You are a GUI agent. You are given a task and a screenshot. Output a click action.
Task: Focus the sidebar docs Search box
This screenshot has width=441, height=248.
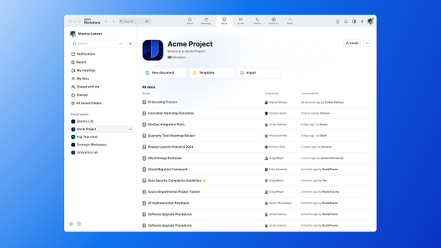(x=98, y=43)
